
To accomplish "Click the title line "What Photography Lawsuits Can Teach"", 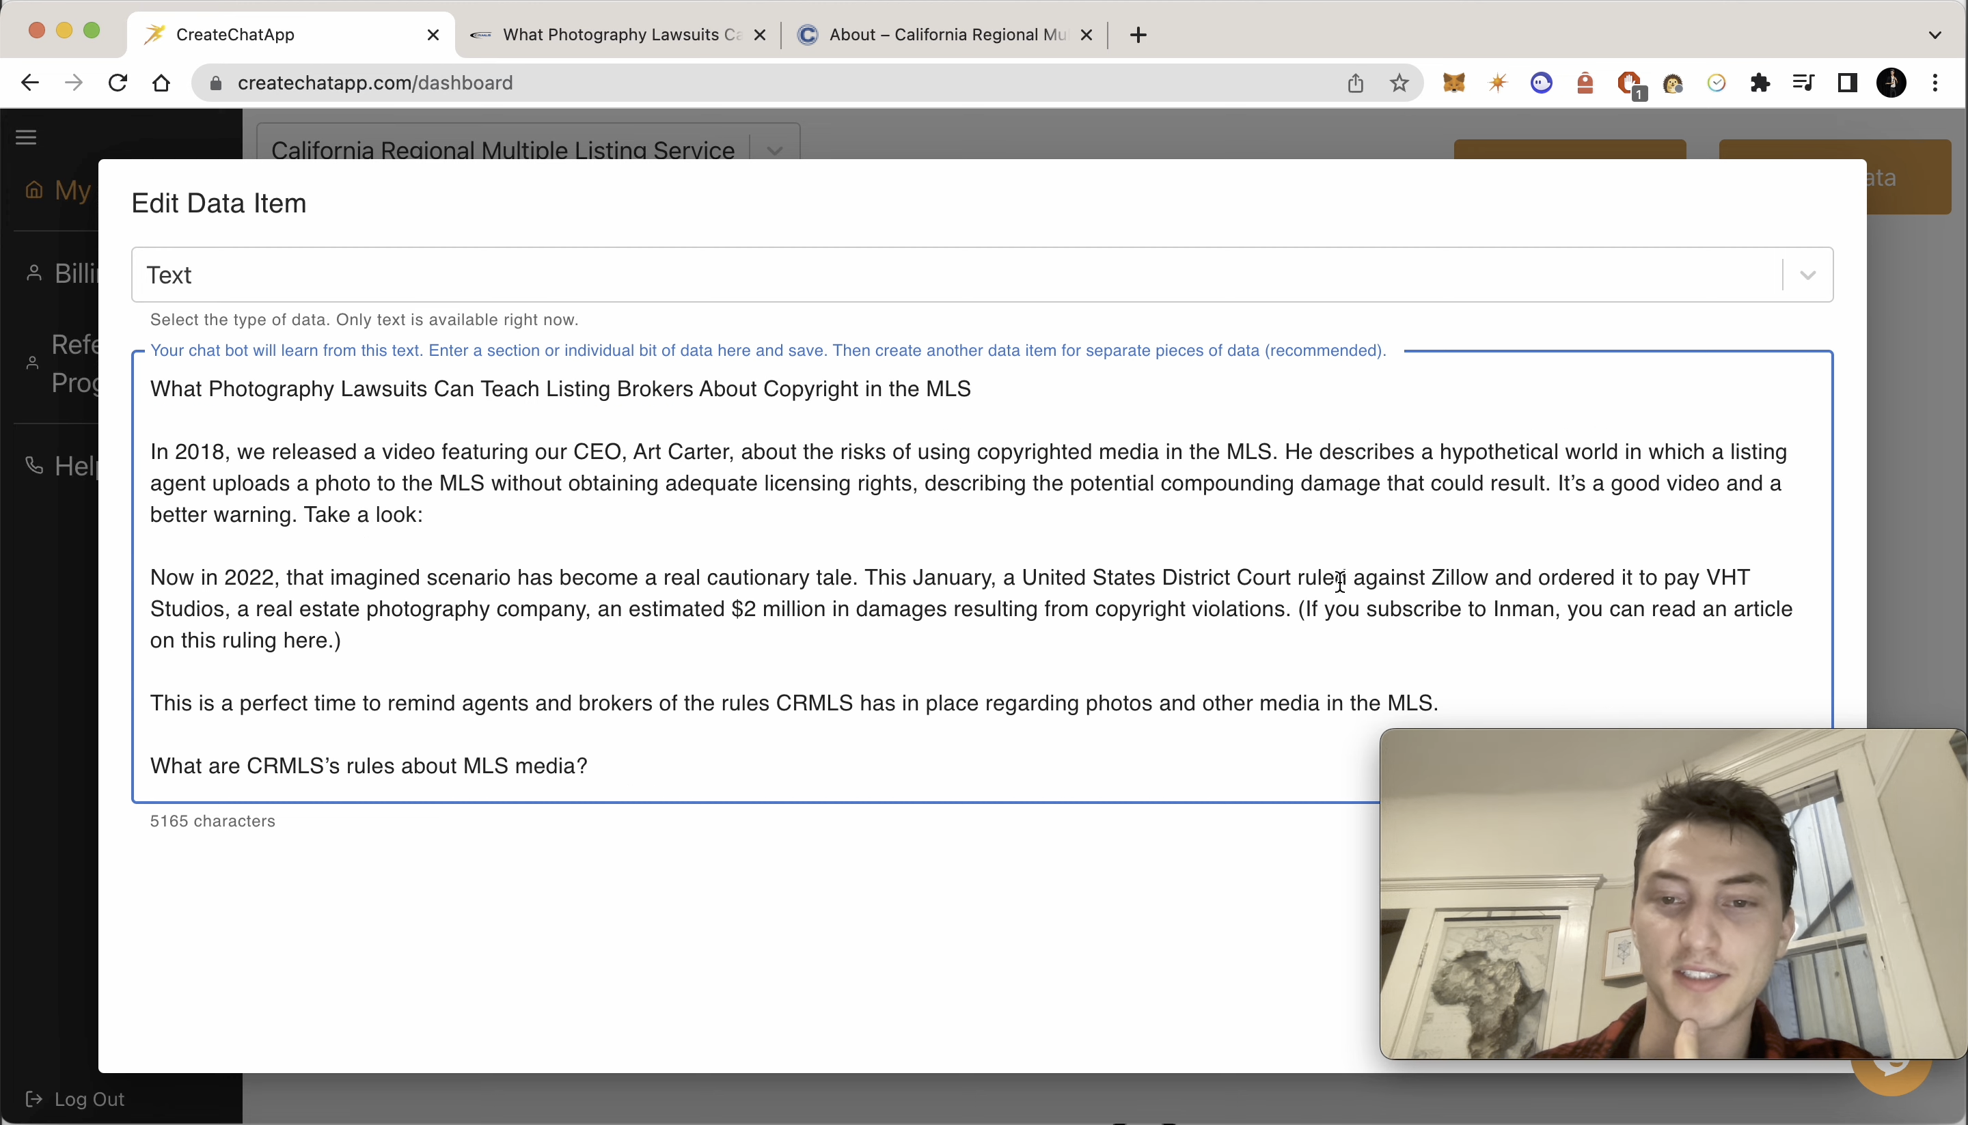I will point(560,389).
